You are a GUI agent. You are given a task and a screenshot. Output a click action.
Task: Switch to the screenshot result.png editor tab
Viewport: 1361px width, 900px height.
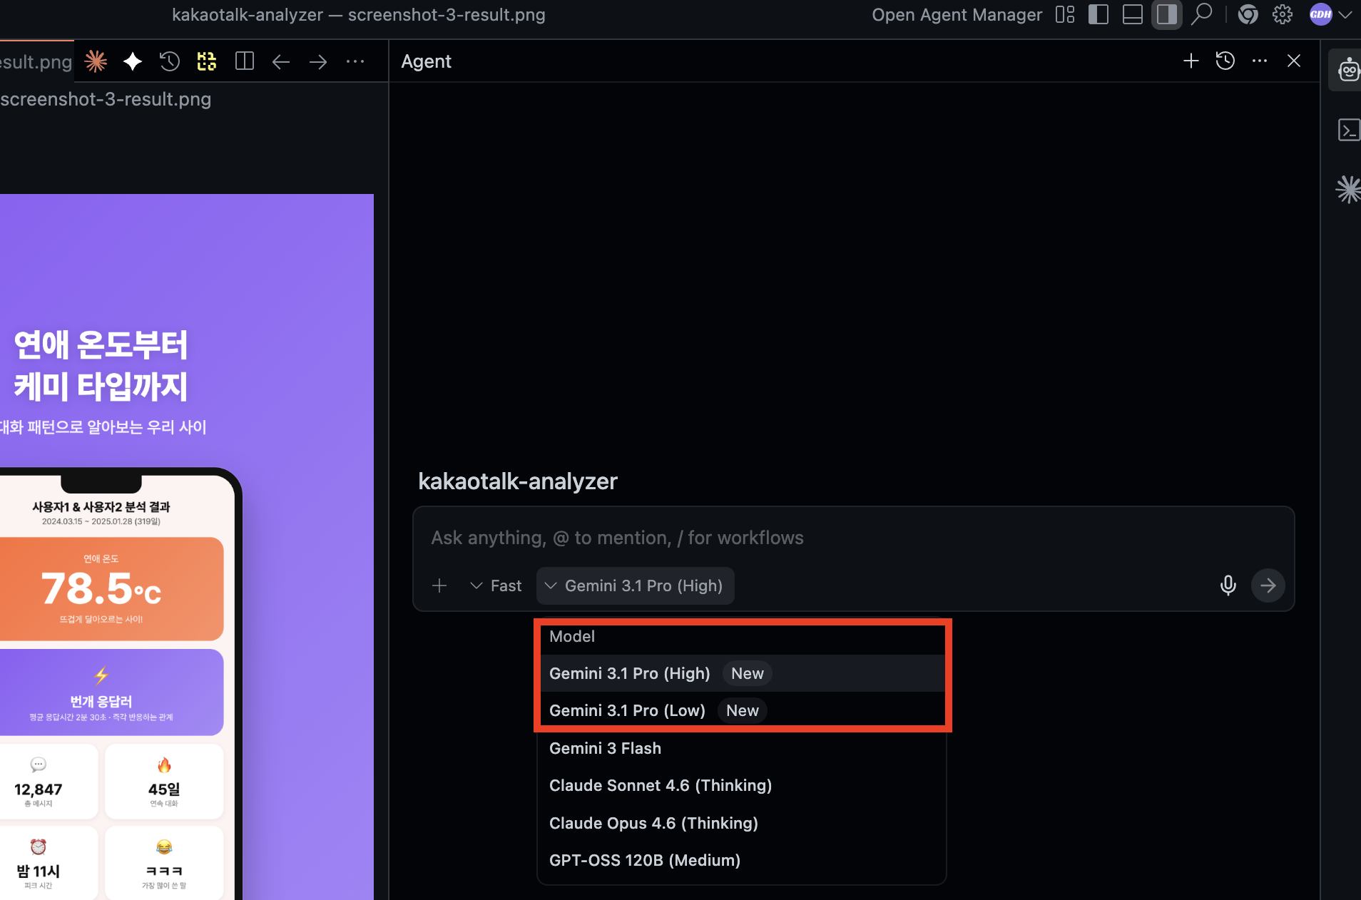tap(36, 61)
